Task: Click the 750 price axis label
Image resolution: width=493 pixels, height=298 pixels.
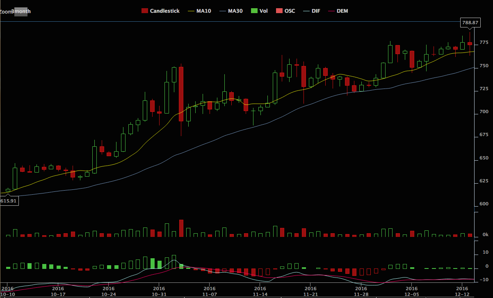Action: point(484,66)
